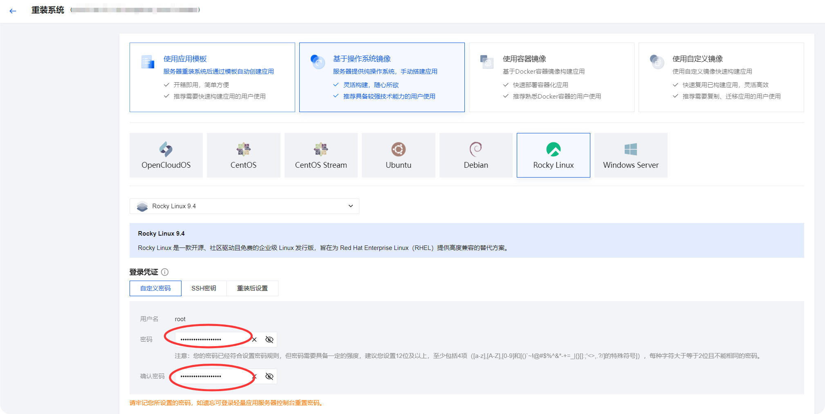Select the Ubuntu operating system icon

398,155
